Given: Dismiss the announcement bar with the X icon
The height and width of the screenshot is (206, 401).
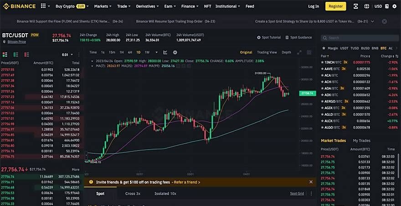Looking at the screenshot, I should click(x=385, y=21).
